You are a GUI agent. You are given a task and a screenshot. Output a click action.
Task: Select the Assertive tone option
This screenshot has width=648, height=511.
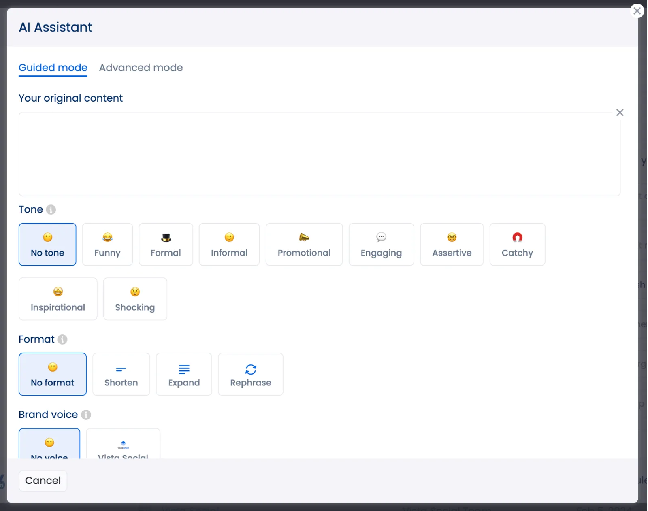point(452,244)
